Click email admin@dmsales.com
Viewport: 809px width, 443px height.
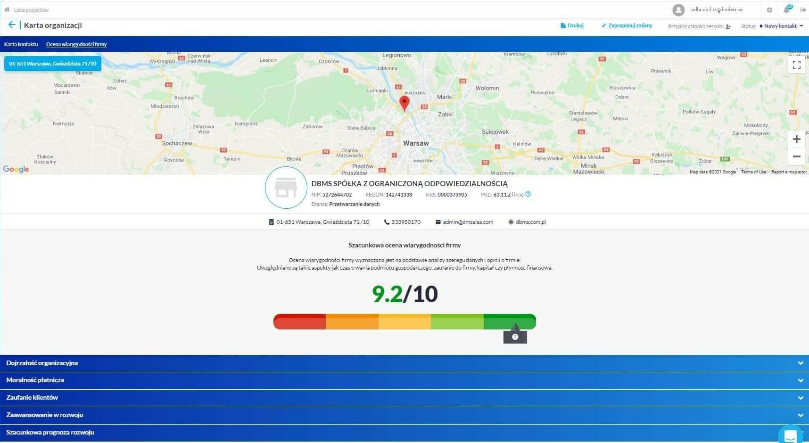[468, 222]
